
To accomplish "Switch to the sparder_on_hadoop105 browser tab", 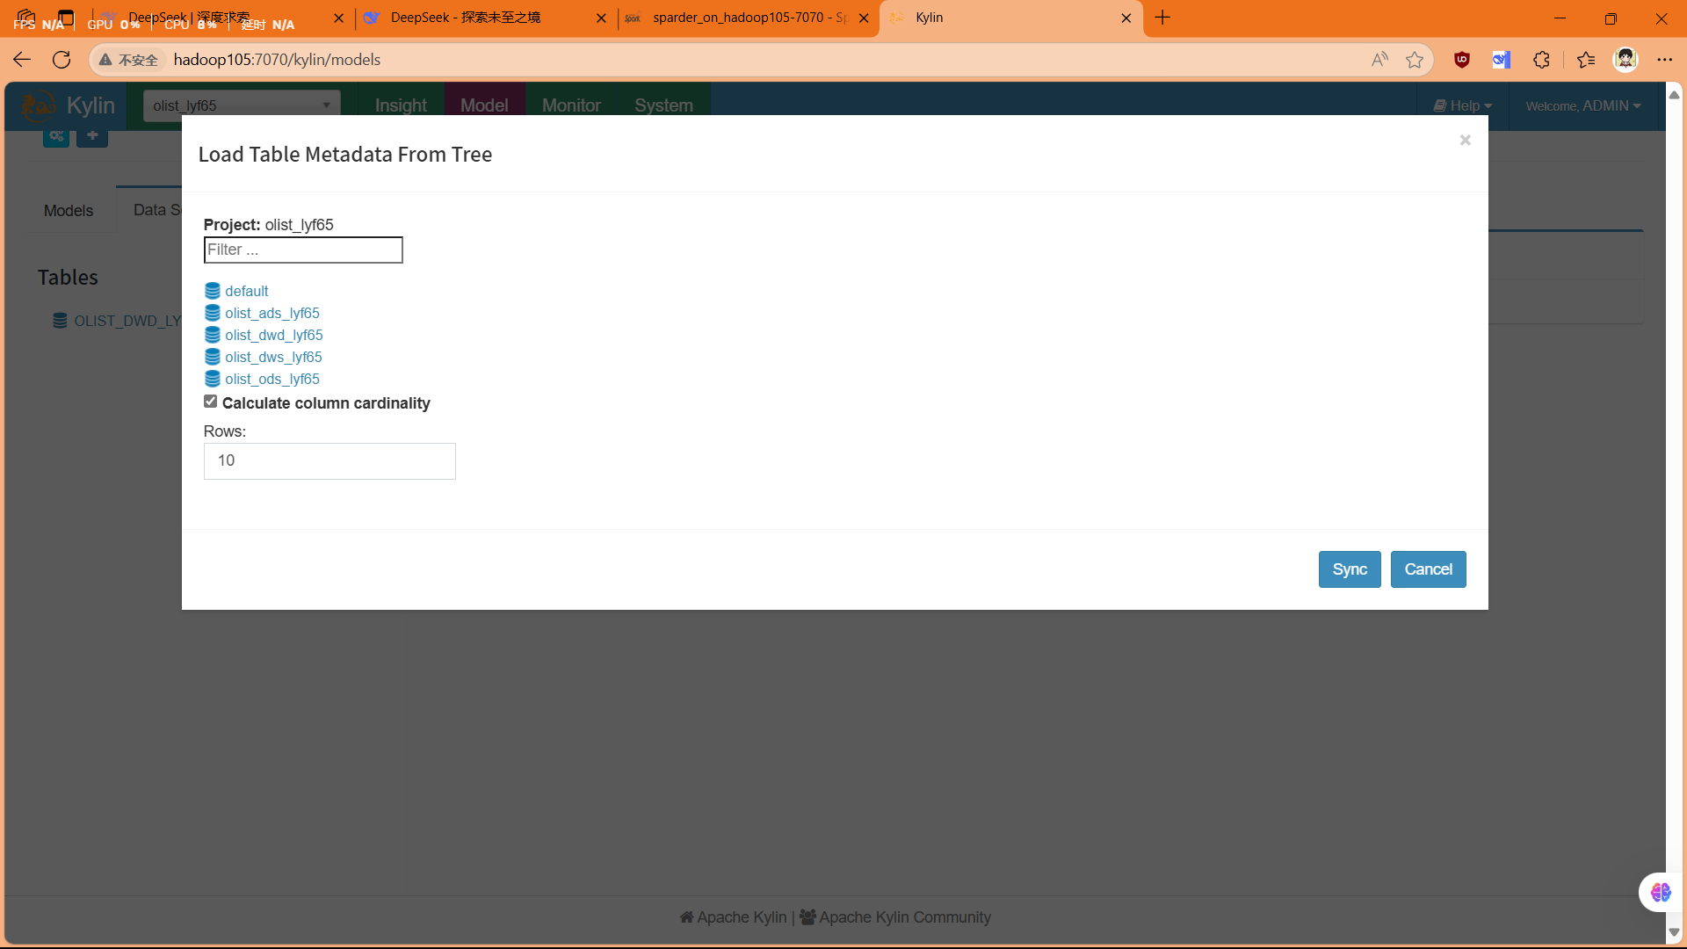I will point(747,18).
